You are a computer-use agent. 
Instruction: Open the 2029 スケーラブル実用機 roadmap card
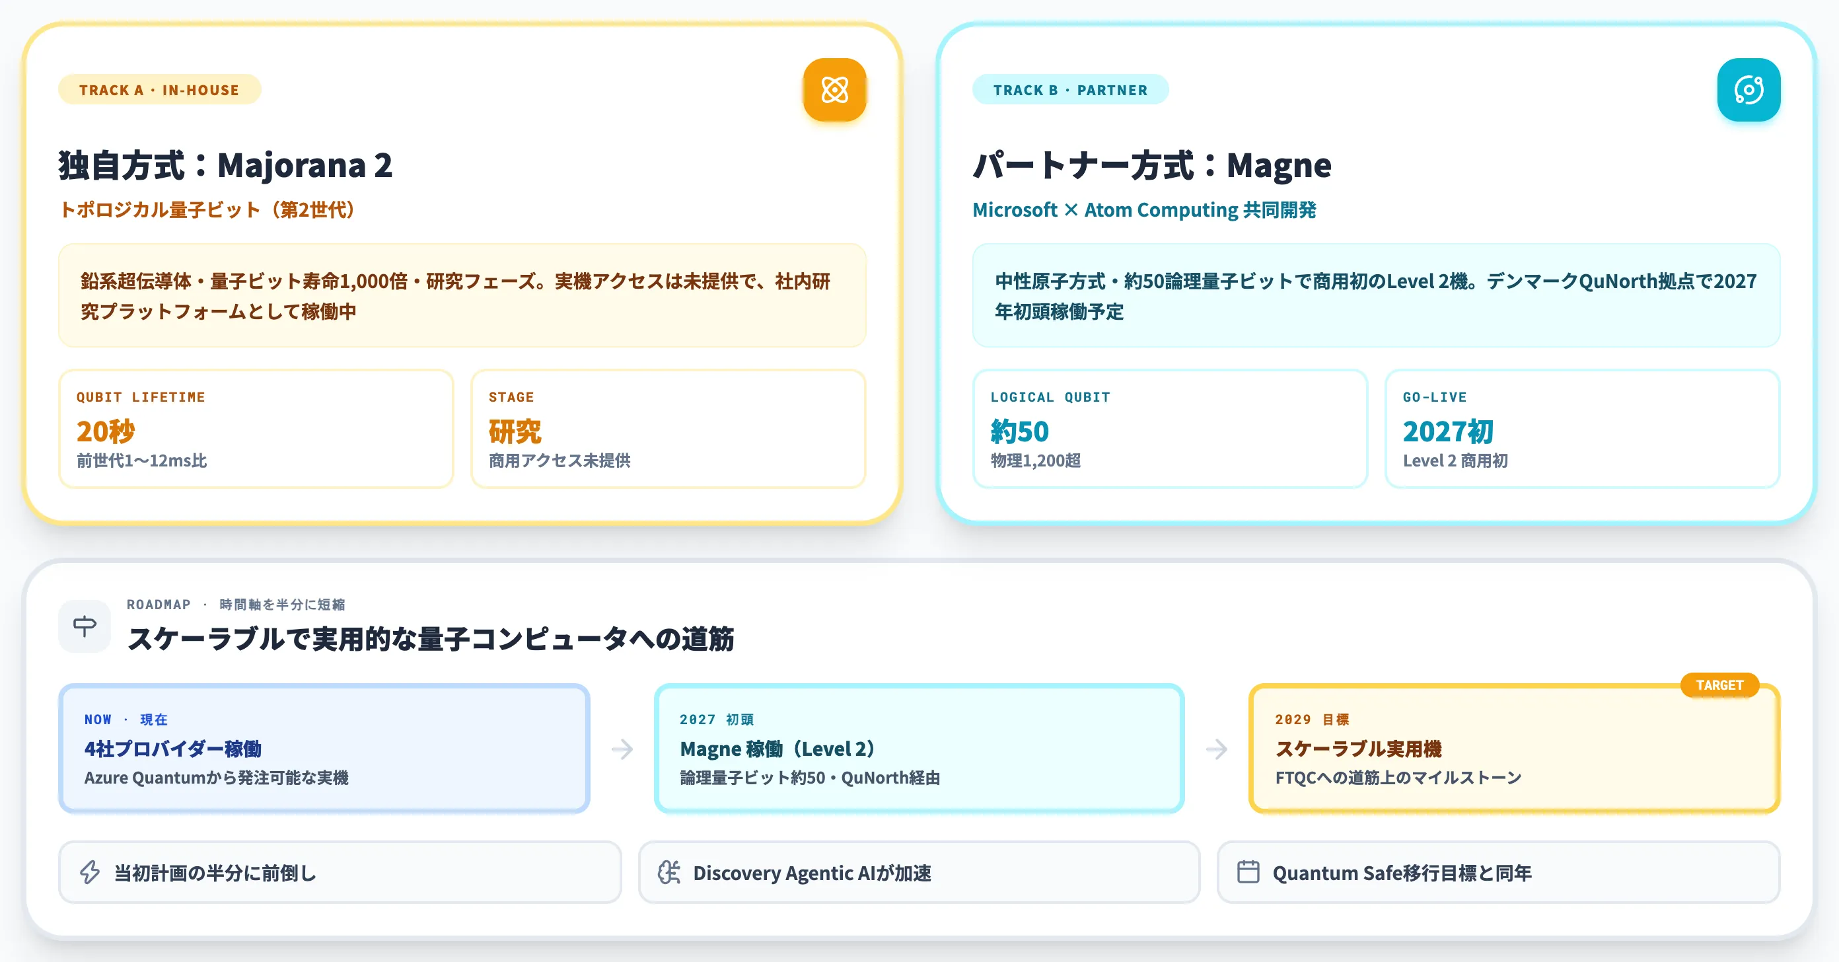click(1514, 749)
